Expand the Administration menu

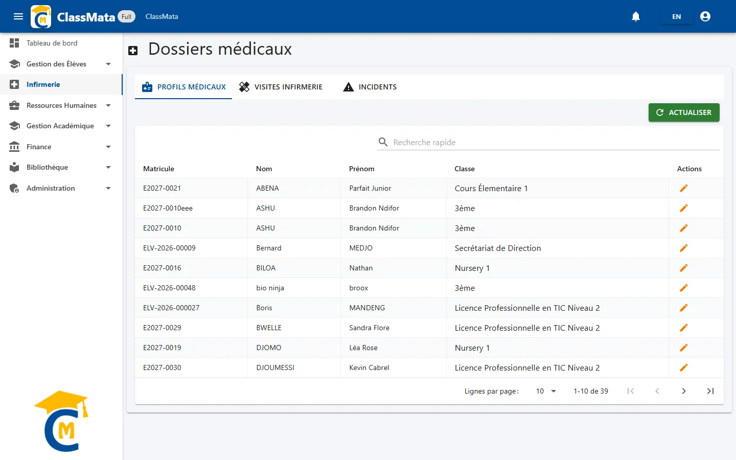[61, 188]
